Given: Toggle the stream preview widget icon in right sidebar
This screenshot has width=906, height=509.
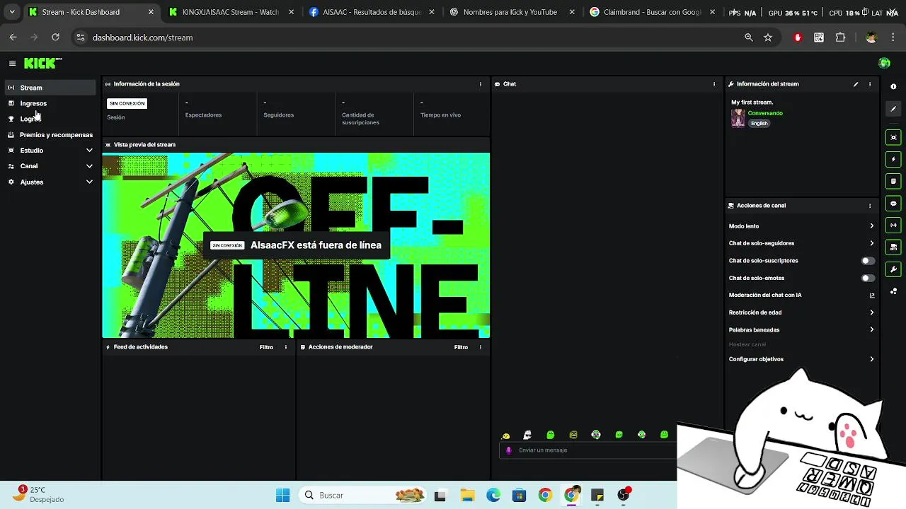Looking at the screenshot, I should pos(893,138).
